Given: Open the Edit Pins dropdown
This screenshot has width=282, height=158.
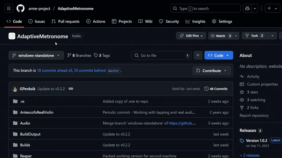Looking at the screenshot, I should [191, 36].
